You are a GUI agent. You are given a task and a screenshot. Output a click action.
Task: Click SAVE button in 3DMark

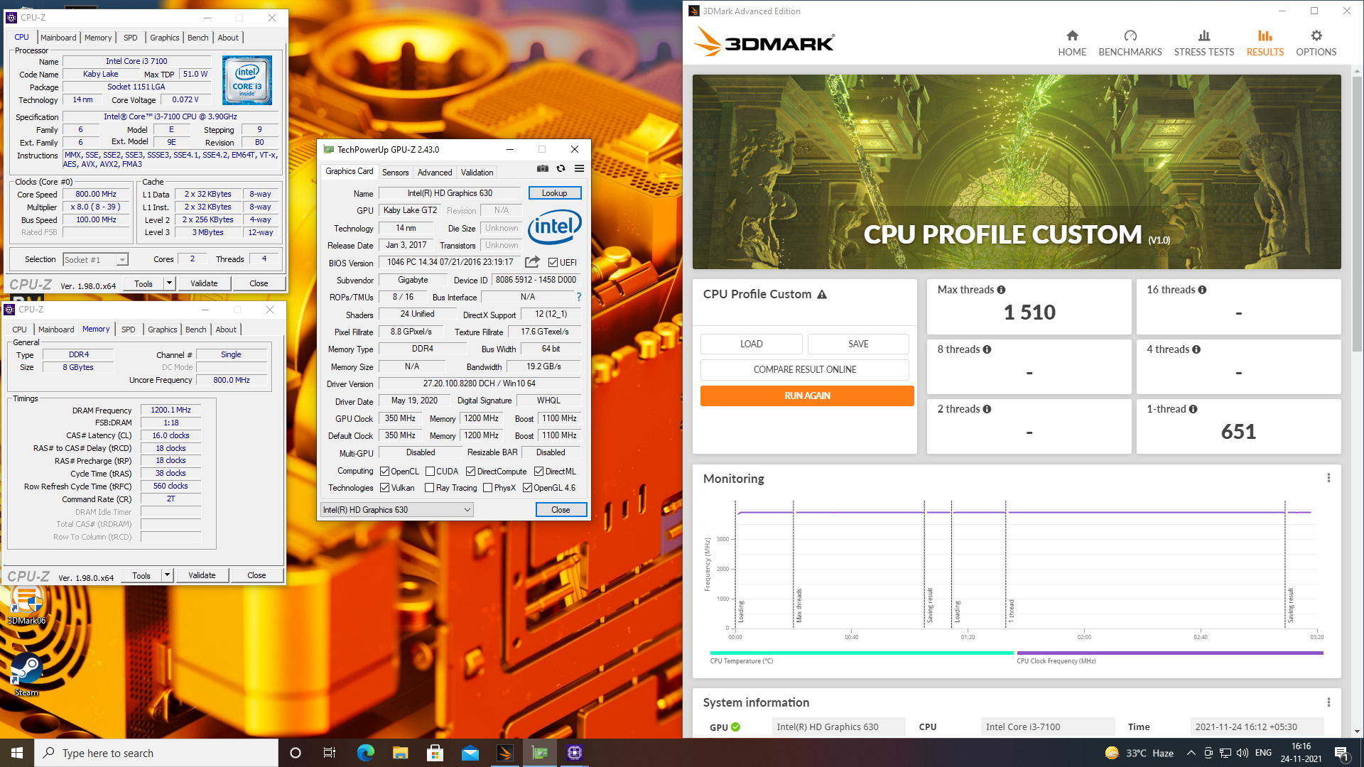tap(858, 344)
